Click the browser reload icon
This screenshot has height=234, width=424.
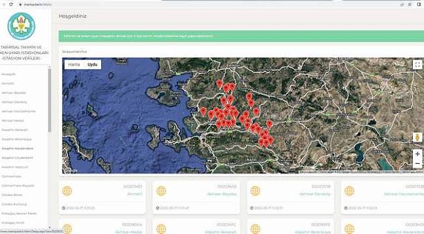point(11,5)
